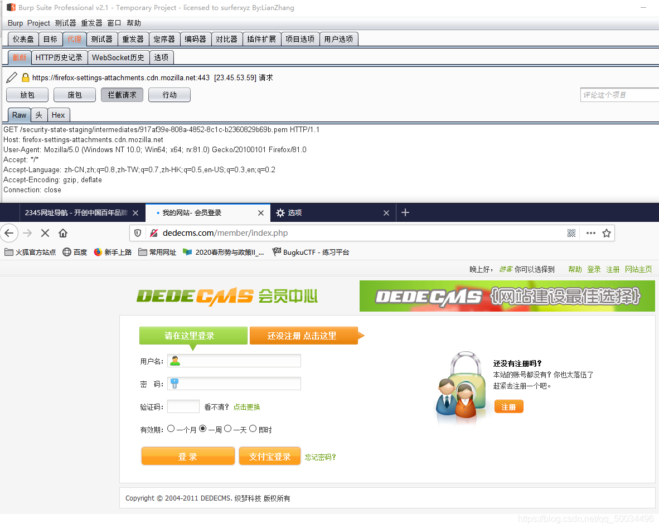The width and height of the screenshot is (659, 529).
Task: Open the 常用网址 bookmarks folder
Action: coord(158,252)
